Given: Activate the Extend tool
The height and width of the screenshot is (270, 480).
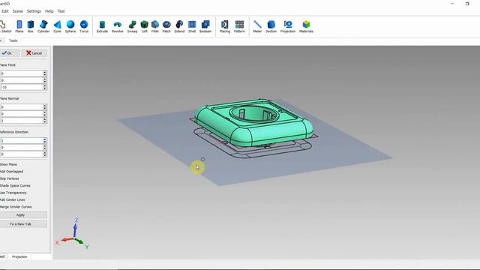Looking at the screenshot, I should click(179, 26).
